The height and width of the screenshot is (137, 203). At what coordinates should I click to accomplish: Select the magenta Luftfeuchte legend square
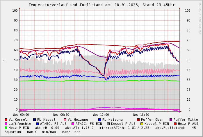6,124
